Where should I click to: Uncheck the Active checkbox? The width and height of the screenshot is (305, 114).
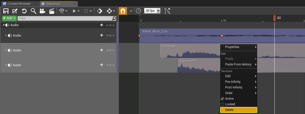(x=222, y=99)
